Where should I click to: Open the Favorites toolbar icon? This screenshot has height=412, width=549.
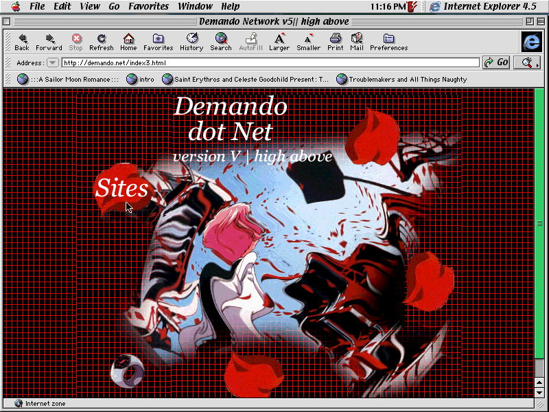click(x=158, y=40)
